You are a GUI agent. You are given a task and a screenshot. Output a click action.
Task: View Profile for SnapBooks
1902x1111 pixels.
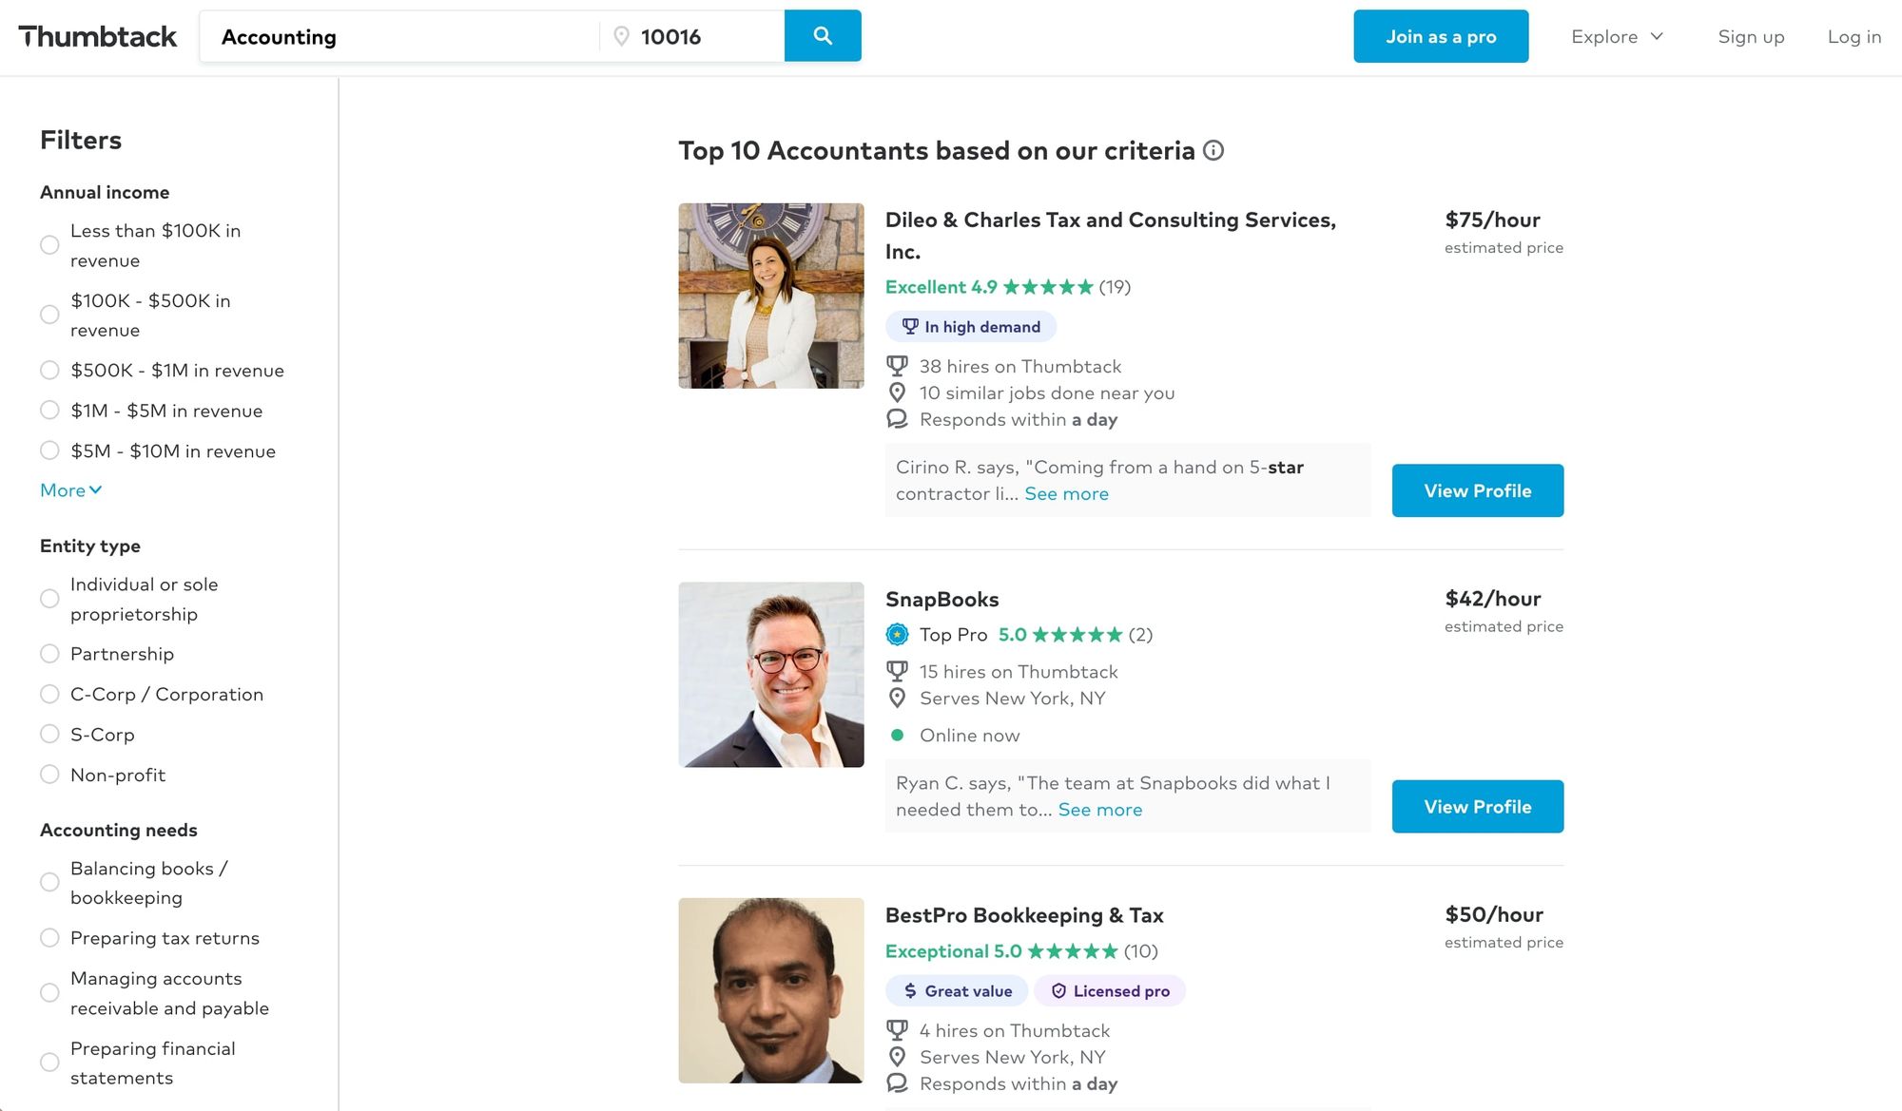point(1477,806)
